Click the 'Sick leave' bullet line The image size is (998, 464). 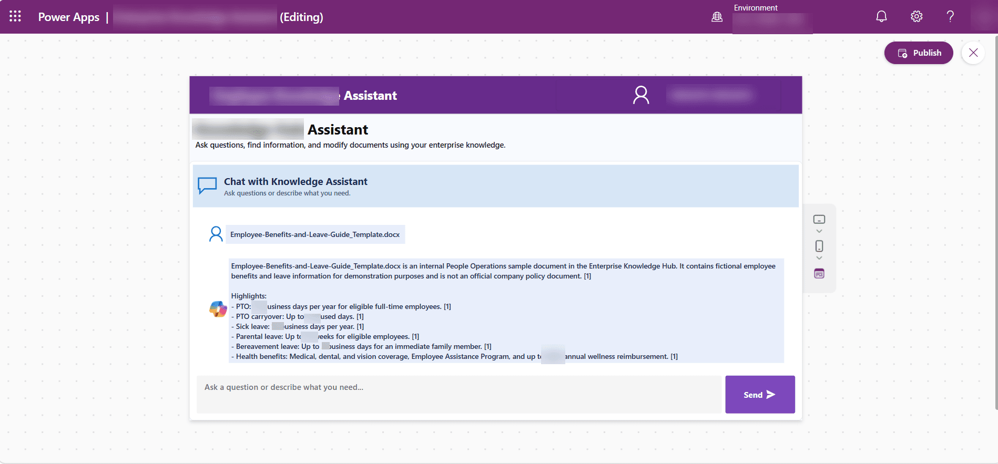[298, 326]
